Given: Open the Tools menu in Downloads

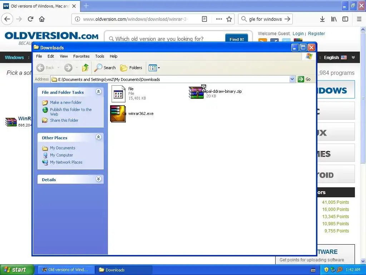Looking at the screenshot, I should (100, 56).
